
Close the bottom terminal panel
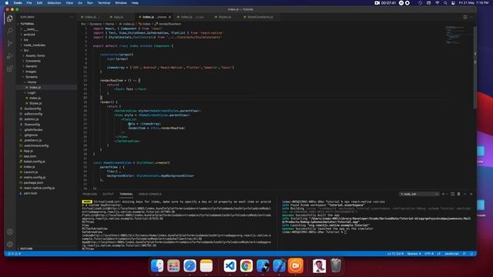pos(471,194)
